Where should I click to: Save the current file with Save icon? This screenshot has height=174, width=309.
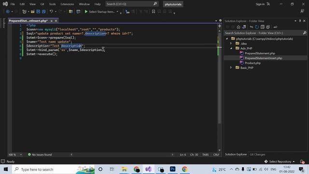pyautogui.click(x=38, y=12)
